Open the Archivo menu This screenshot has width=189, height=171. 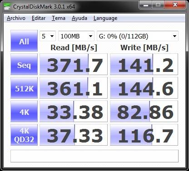click(x=16, y=18)
